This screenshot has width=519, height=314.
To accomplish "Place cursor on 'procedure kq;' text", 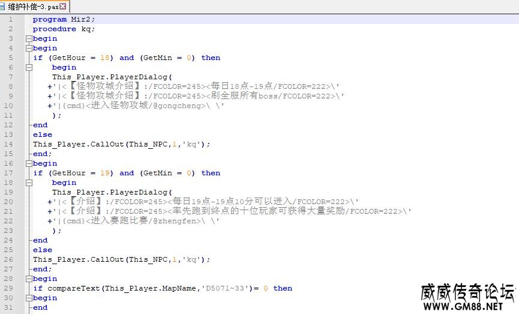I will point(64,29).
